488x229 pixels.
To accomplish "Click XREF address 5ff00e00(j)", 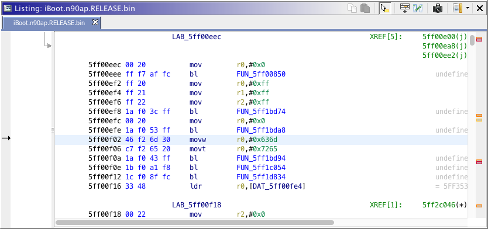I will click(445, 37).
